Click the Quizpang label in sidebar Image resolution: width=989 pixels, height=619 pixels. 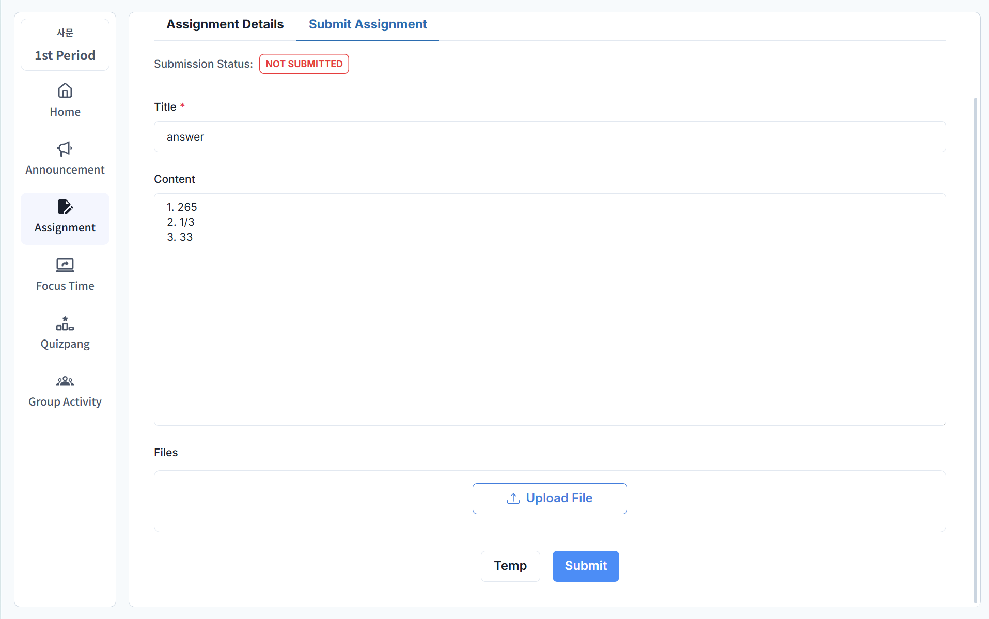pos(65,344)
